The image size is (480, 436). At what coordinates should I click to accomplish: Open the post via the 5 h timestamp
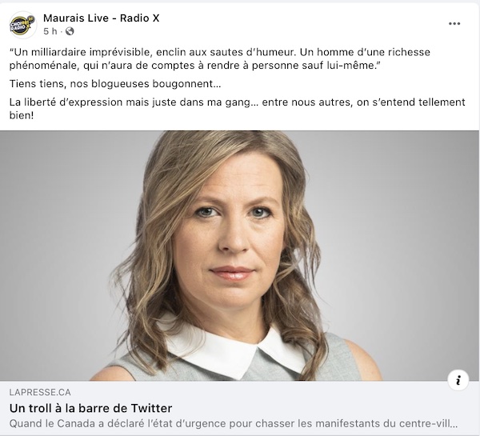pos(50,31)
